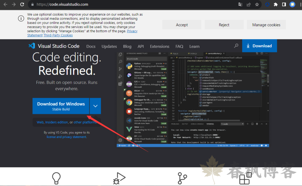Screen dimensions: 302x186
Task: Reject optional cookies
Action: point(224,25)
